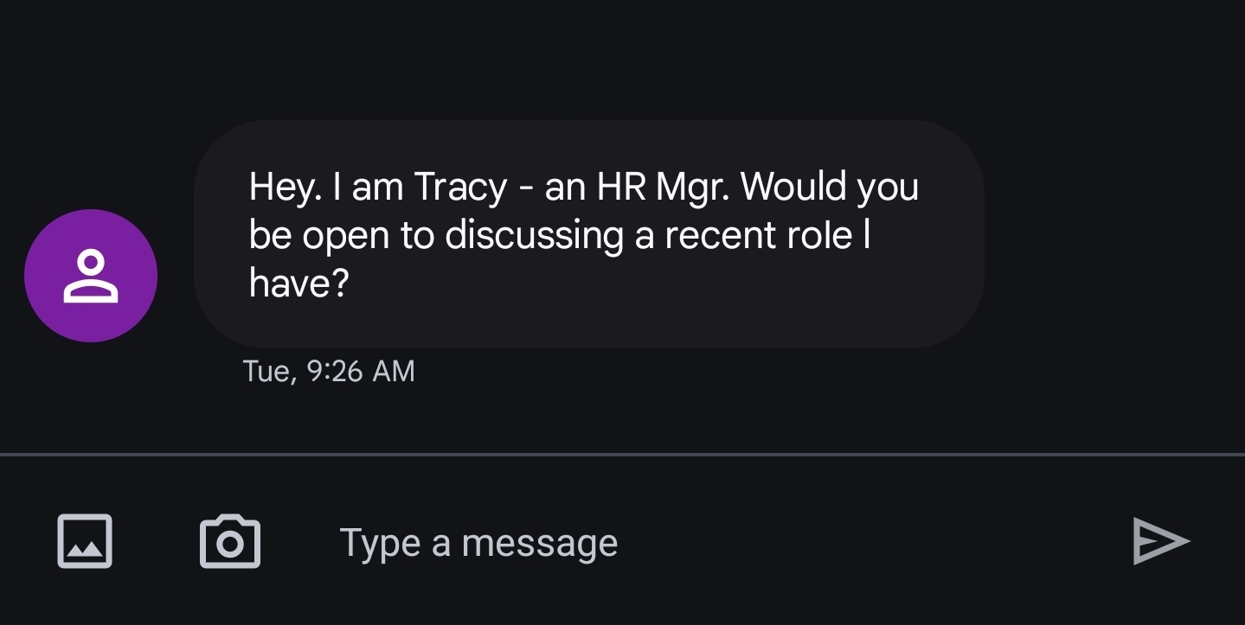Click "HR Mgr." text in the message
This screenshot has height=625, width=1245.
point(664,188)
